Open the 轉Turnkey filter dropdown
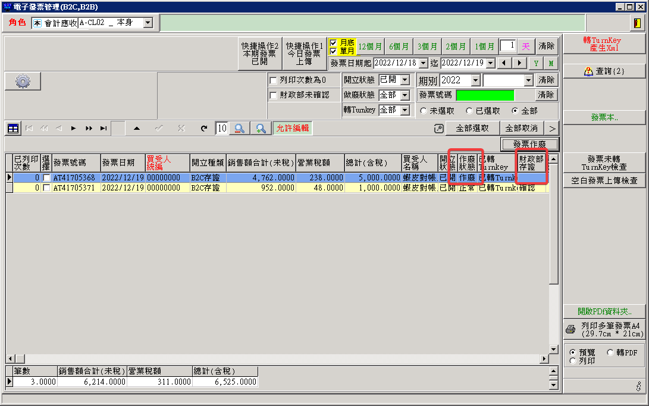The height and width of the screenshot is (406, 649). [405, 110]
